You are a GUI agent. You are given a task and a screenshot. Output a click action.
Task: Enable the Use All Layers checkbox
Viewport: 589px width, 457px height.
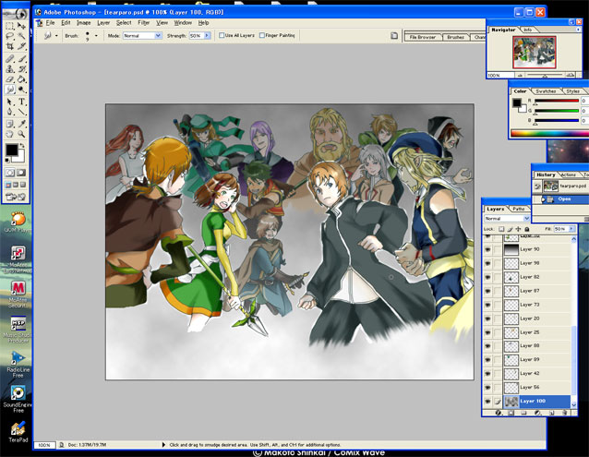222,35
